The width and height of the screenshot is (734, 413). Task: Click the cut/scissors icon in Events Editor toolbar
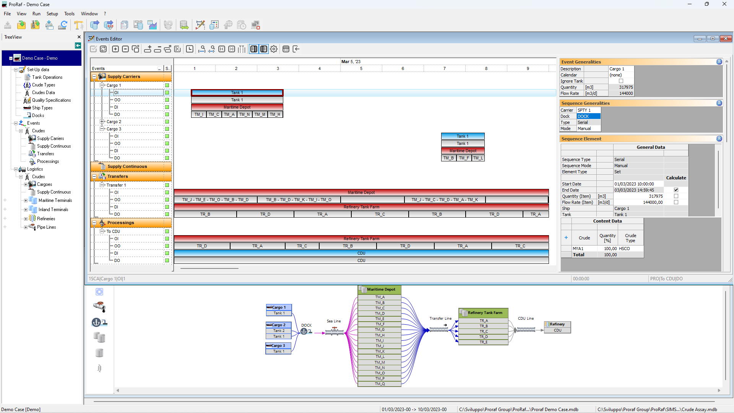tap(177, 49)
